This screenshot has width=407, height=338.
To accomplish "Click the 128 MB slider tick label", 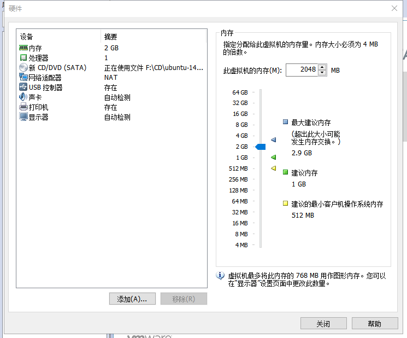I will 238,190.
